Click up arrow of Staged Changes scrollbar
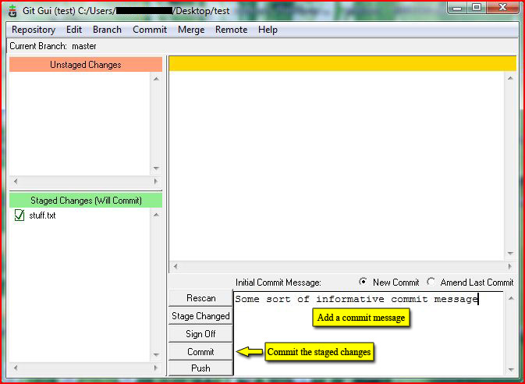This screenshot has height=384, width=525. point(156,215)
